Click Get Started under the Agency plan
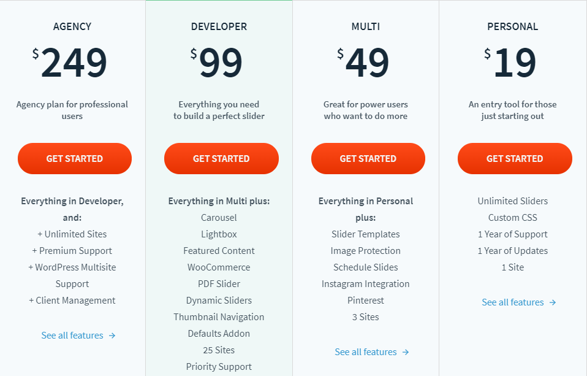Image resolution: width=587 pixels, height=376 pixels. point(75,159)
